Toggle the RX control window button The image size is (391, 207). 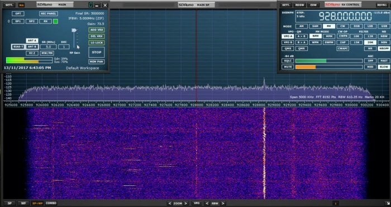[46, 21]
